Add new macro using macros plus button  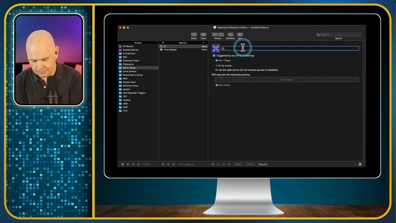(163, 165)
